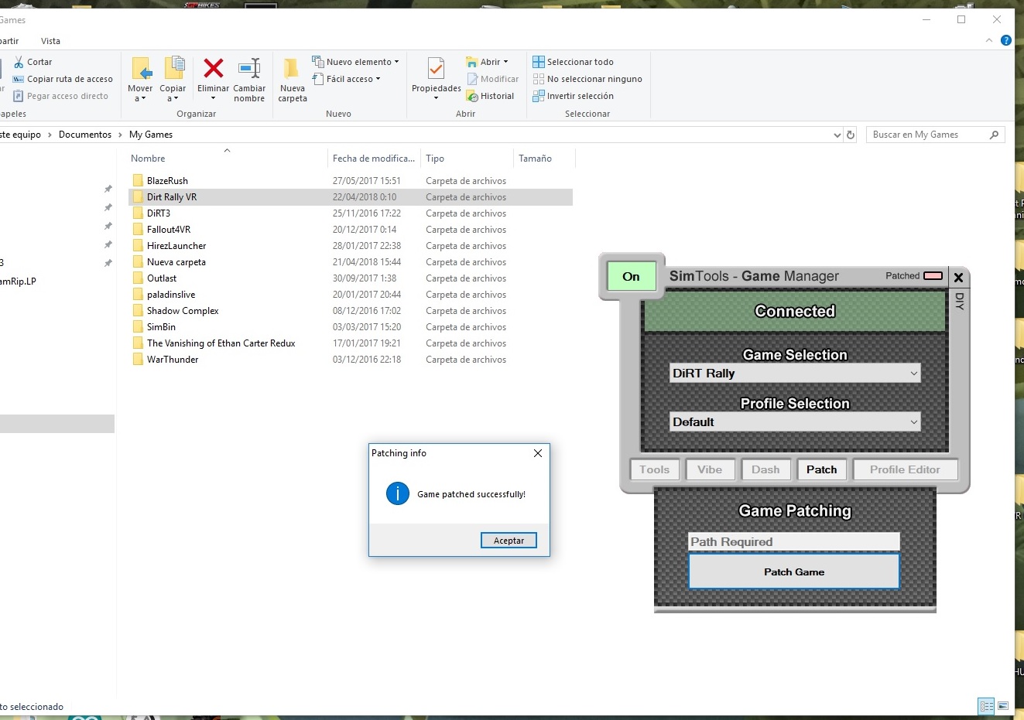
Task: Click Documentos in the address breadcrumb
Action: click(x=85, y=135)
